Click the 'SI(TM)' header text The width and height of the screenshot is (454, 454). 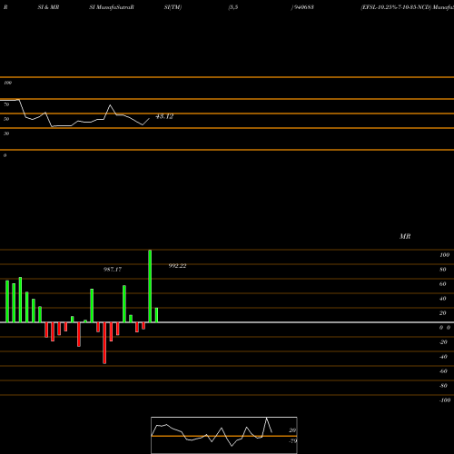point(173,7)
